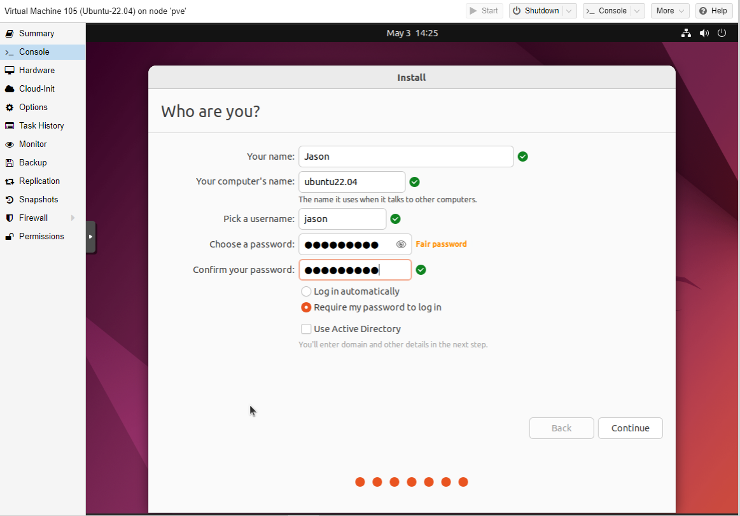This screenshot has width=740, height=516.
Task: Show password using the eye icon
Action: 401,244
